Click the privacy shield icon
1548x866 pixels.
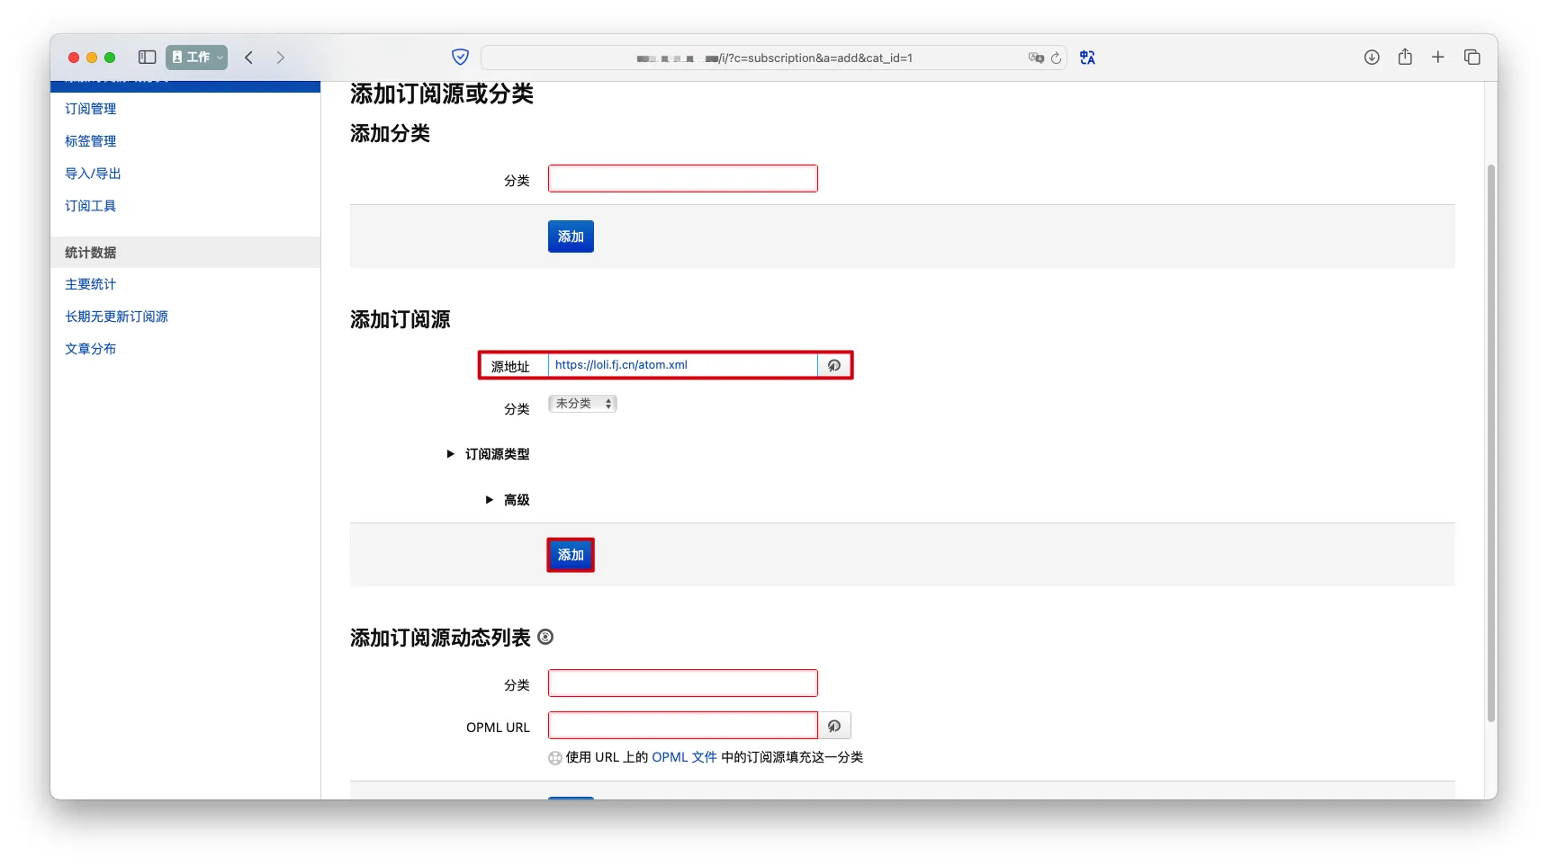click(460, 58)
